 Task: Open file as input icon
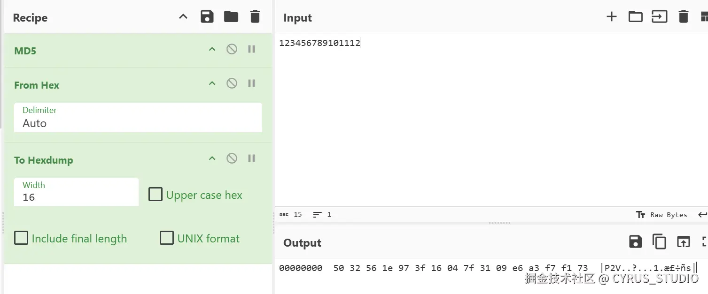point(659,17)
